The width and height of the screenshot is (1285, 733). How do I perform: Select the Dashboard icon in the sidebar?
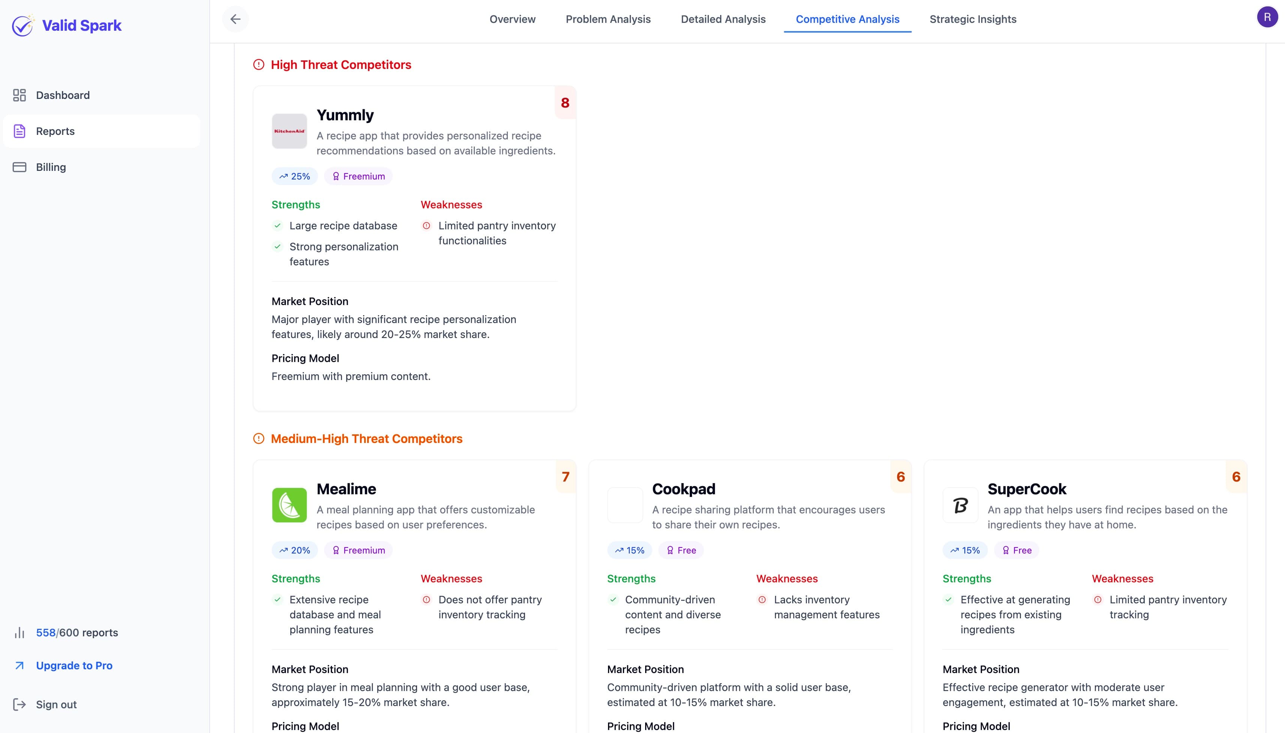[x=19, y=95]
